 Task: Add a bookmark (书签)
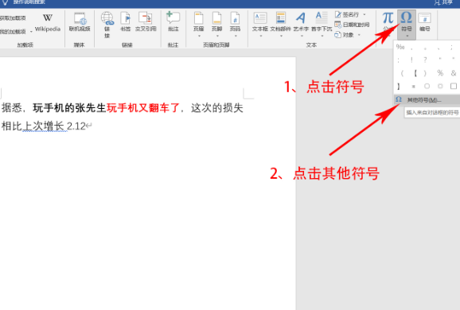click(x=126, y=22)
